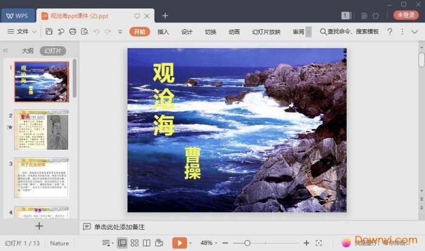Switch to reading view icon

[146, 243]
